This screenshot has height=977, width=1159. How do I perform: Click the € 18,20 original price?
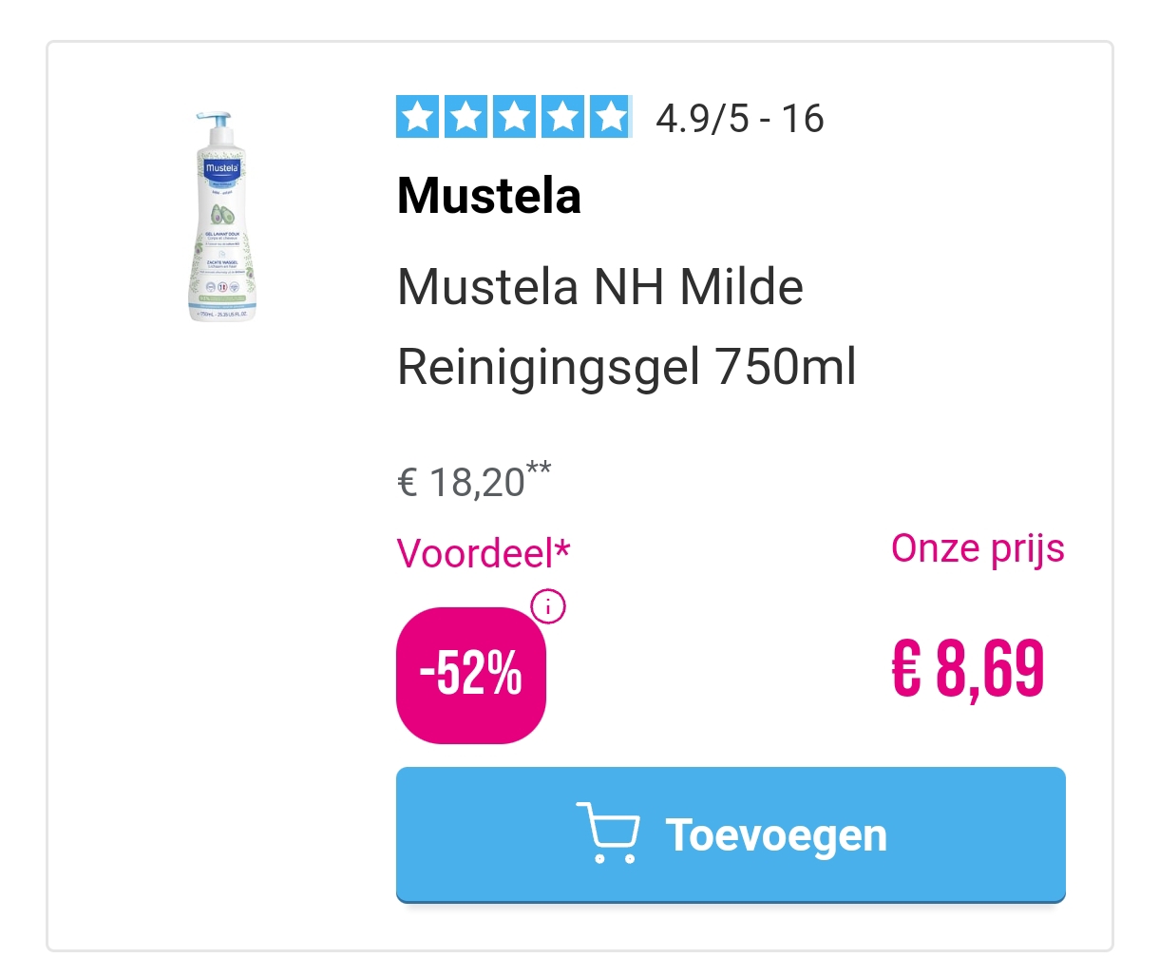[x=461, y=482]
